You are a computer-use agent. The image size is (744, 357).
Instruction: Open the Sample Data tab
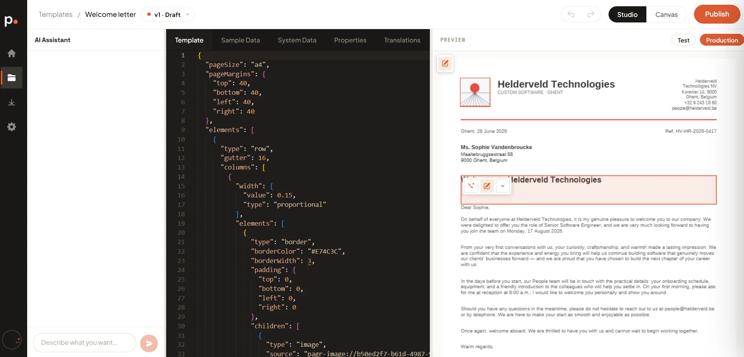[241, 40]
